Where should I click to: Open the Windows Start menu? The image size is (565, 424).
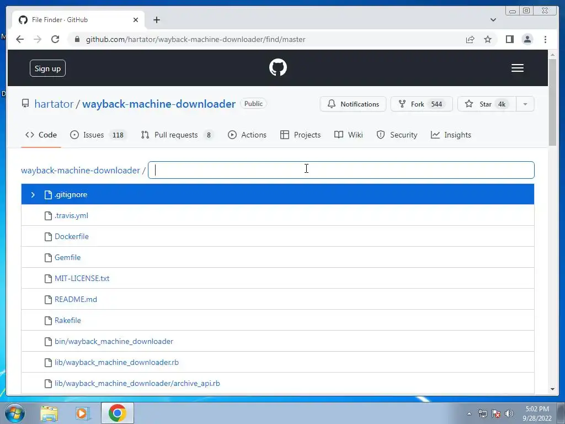[14, 413]
